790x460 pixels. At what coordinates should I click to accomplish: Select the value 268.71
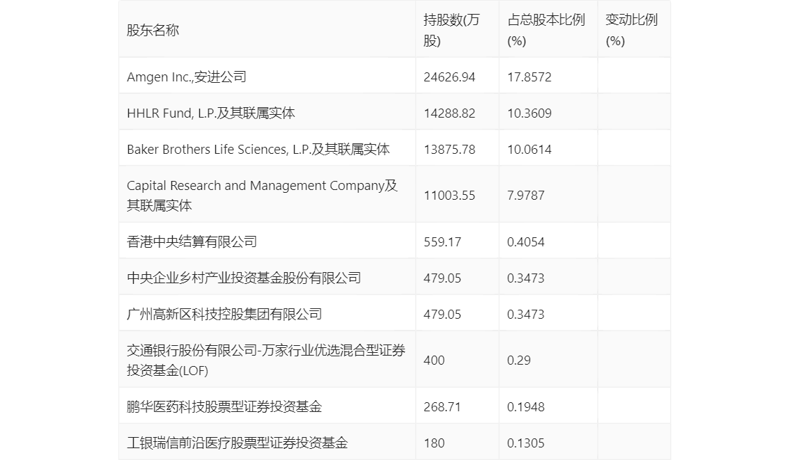point(442,407)
